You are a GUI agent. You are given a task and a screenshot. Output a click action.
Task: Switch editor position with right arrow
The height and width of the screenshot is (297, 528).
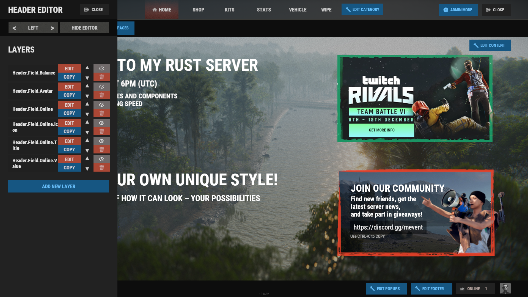(x=52, y=28)
